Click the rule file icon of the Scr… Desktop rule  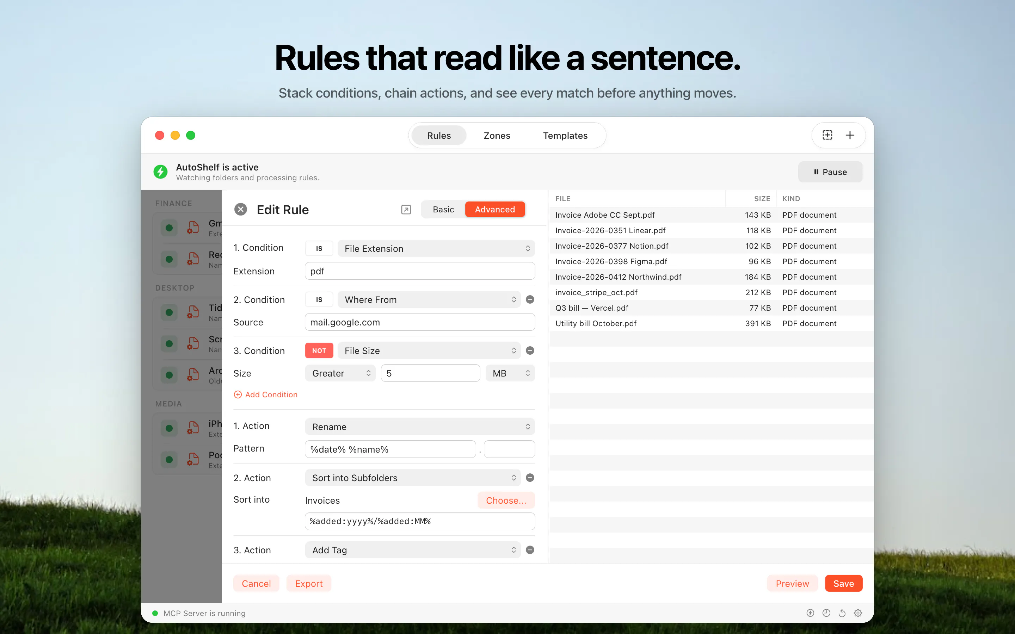(193, 344)
